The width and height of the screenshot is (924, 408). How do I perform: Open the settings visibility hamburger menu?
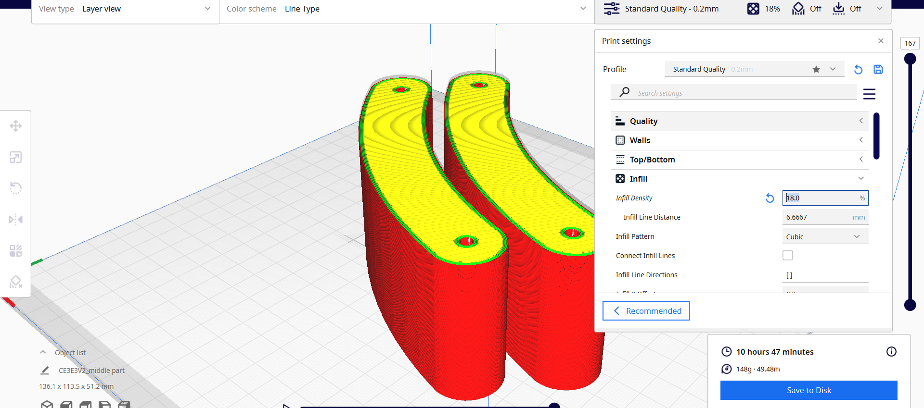(x=869, y=94)
